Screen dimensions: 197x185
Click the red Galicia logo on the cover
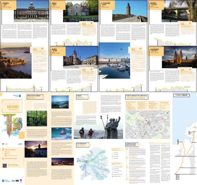[x=5, y=144]
